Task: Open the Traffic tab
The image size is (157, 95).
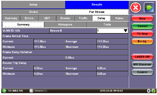Action: pos(83,18)
